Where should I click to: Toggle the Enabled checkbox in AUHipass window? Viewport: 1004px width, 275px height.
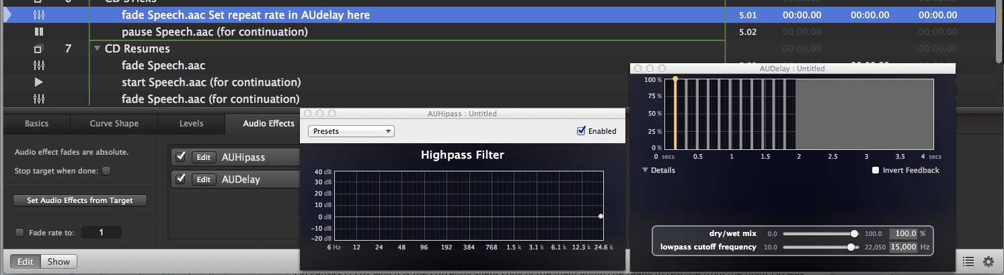tap(581, 131)
